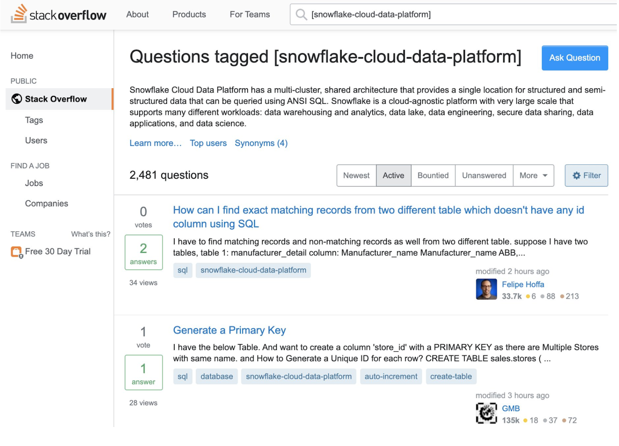Screen dimensions: 619x446
Task: Show Bountied questions
Action: pos(433,176)
